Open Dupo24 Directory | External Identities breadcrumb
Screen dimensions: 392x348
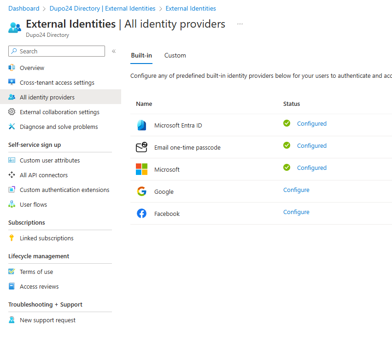tap(103, 8)
